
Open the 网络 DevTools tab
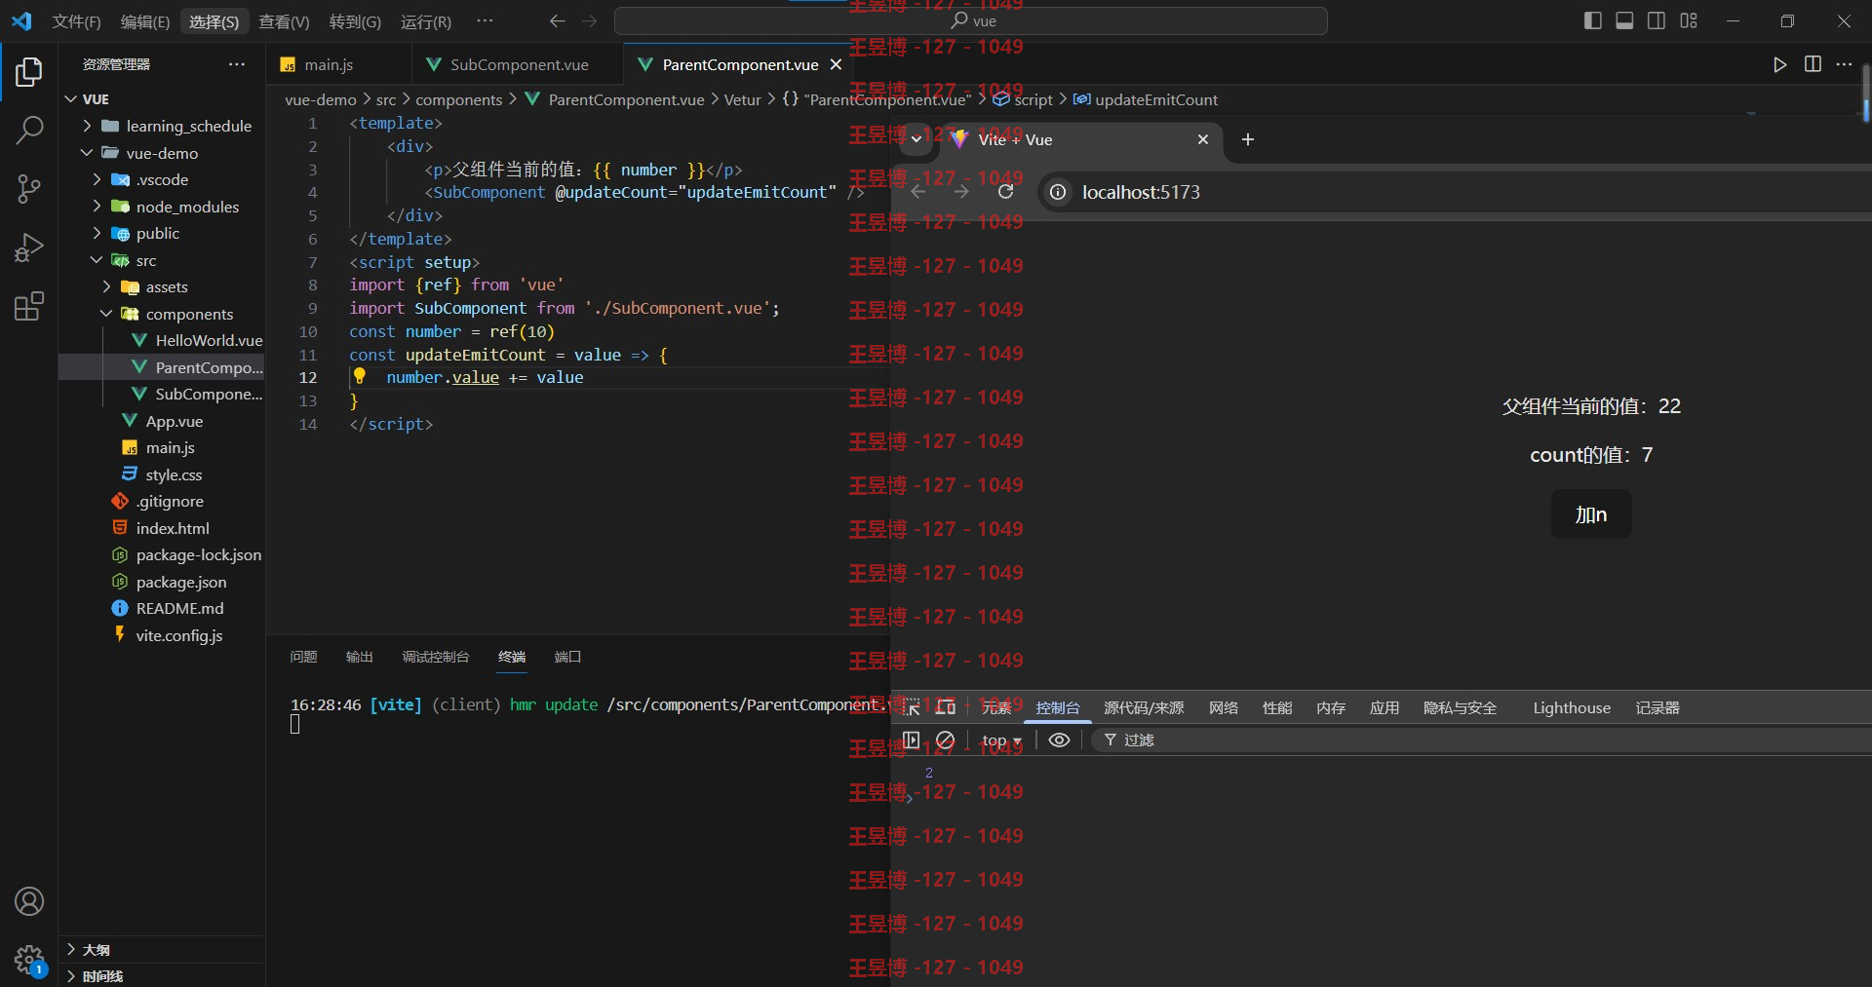click(1223, 708)
